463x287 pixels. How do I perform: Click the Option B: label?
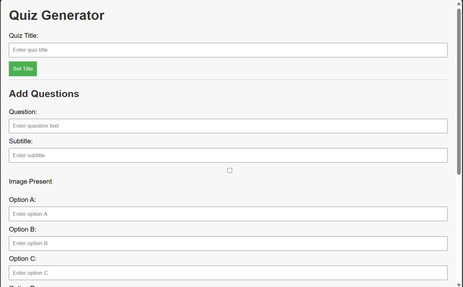[x=23, y=229]
